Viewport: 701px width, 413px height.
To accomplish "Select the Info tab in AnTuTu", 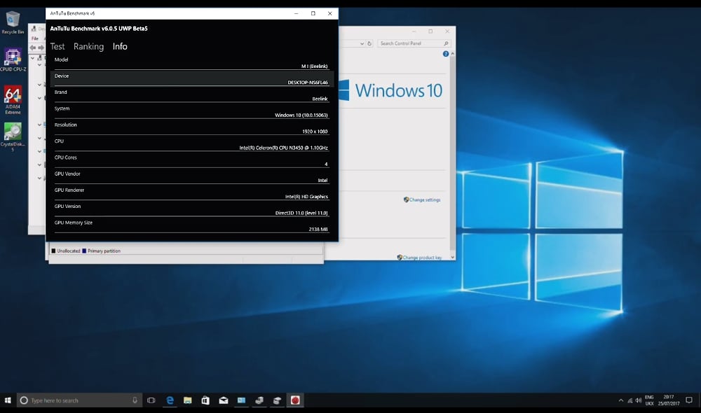I will [x=120, y=47].
